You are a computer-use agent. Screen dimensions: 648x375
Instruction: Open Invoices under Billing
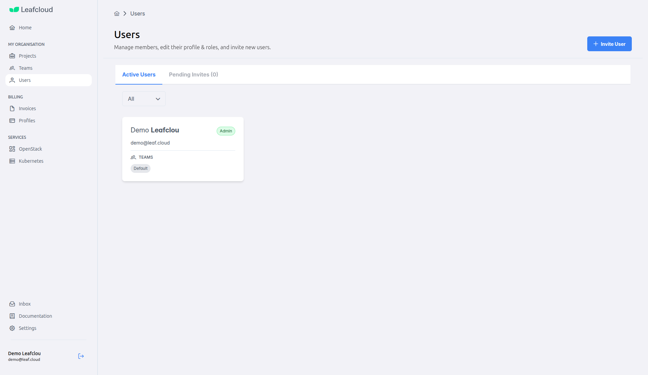click(49, 108)
